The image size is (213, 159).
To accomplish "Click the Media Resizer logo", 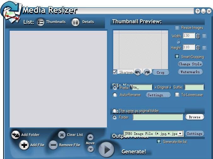I will pos(11,12).
